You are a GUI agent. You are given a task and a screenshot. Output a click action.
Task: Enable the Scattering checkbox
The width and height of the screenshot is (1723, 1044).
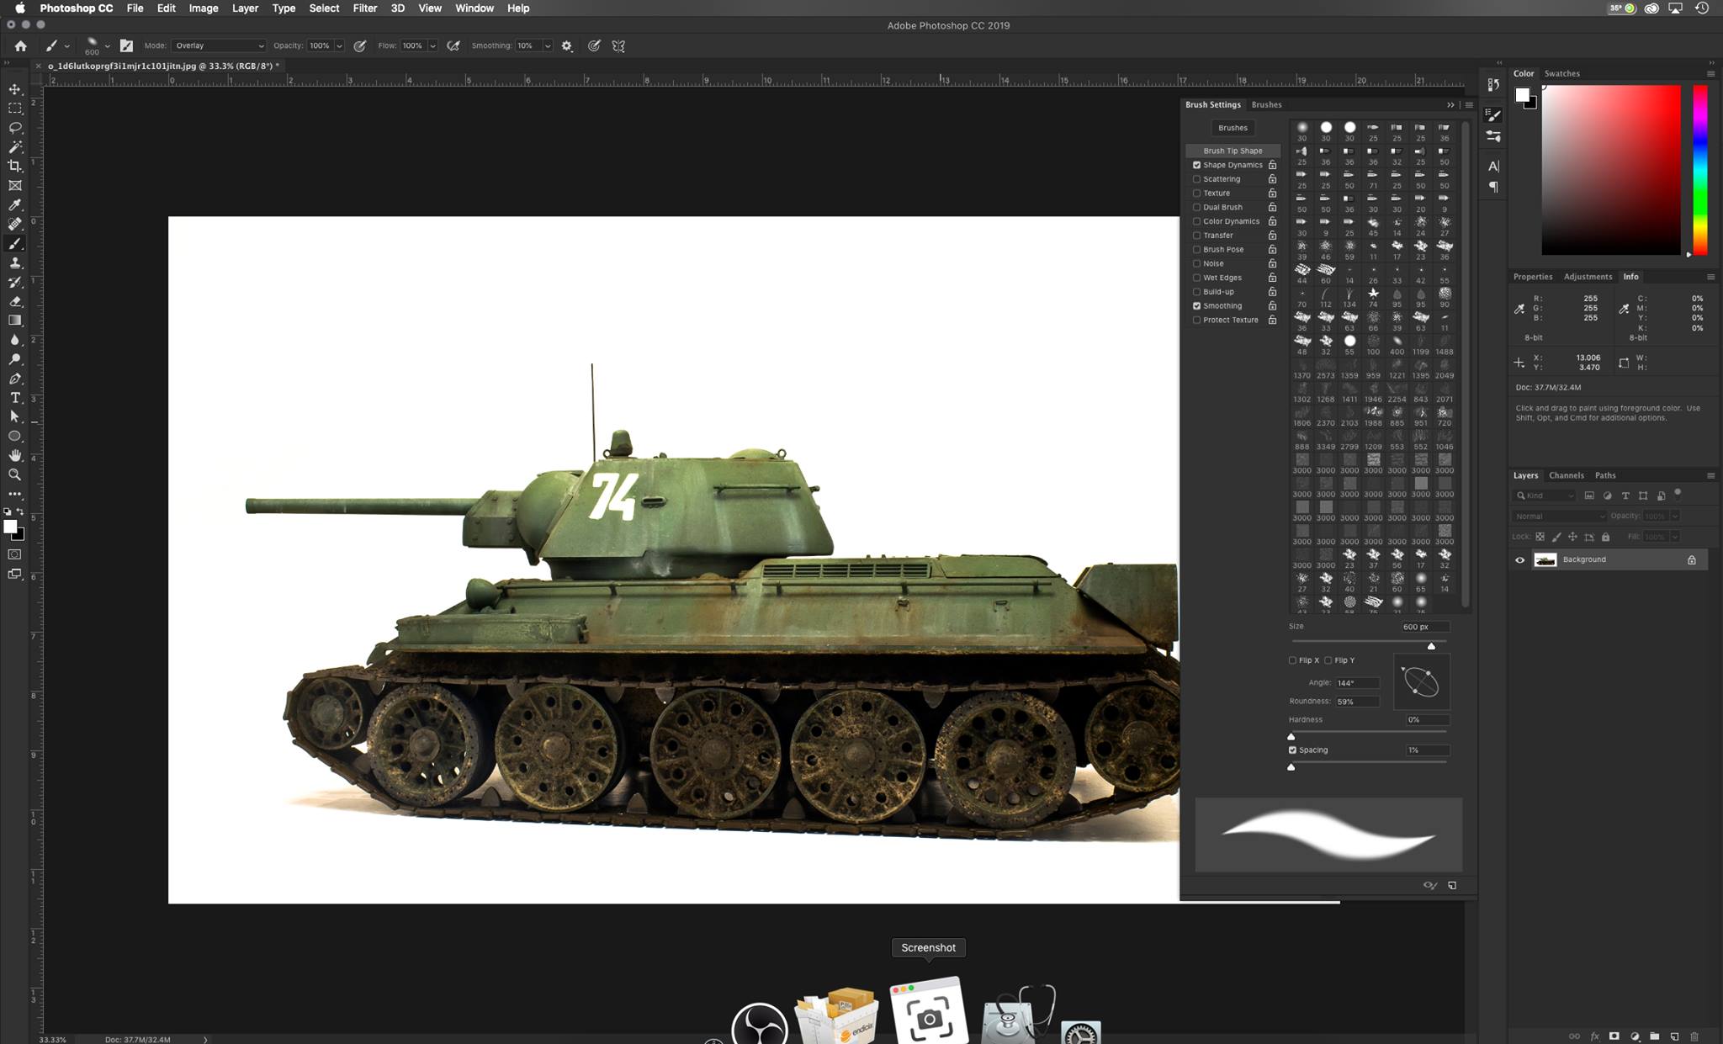point(1196,179)
